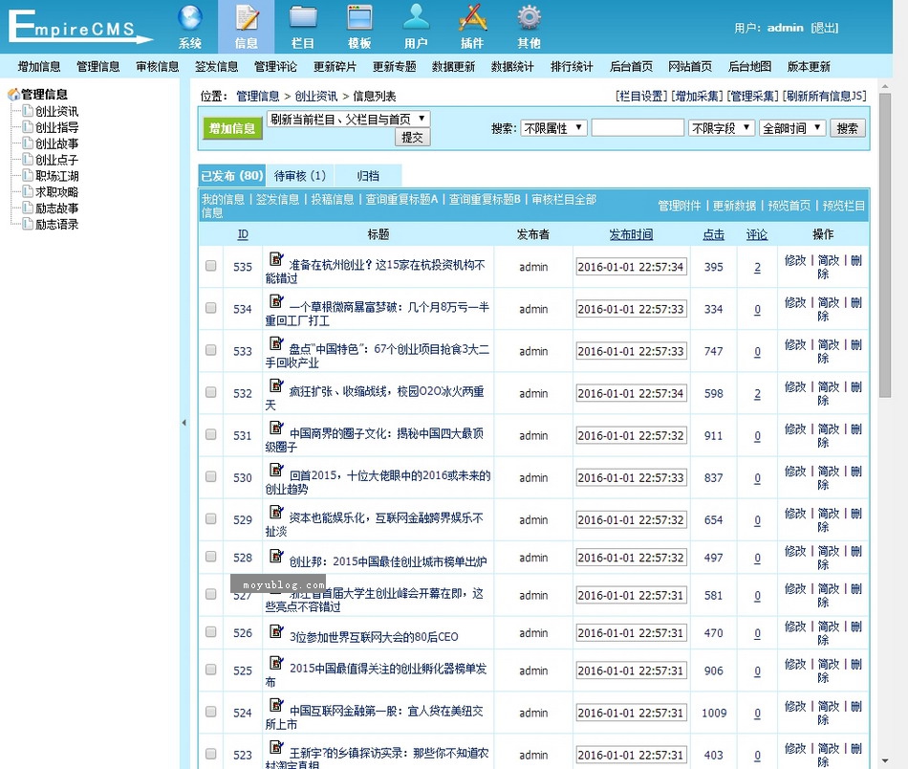
Task: Click the scrollbar down arrow
Action: tap(885, 761)
